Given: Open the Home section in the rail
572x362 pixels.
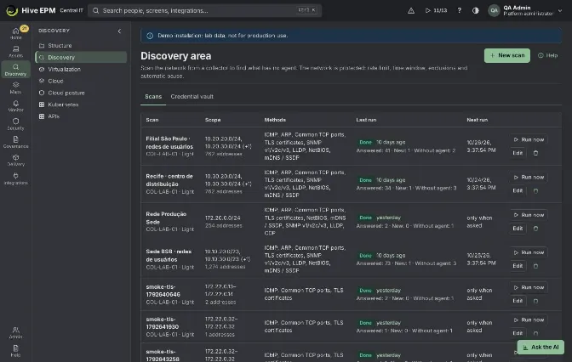Looking at the screenshot, I should tap(15, 33).
